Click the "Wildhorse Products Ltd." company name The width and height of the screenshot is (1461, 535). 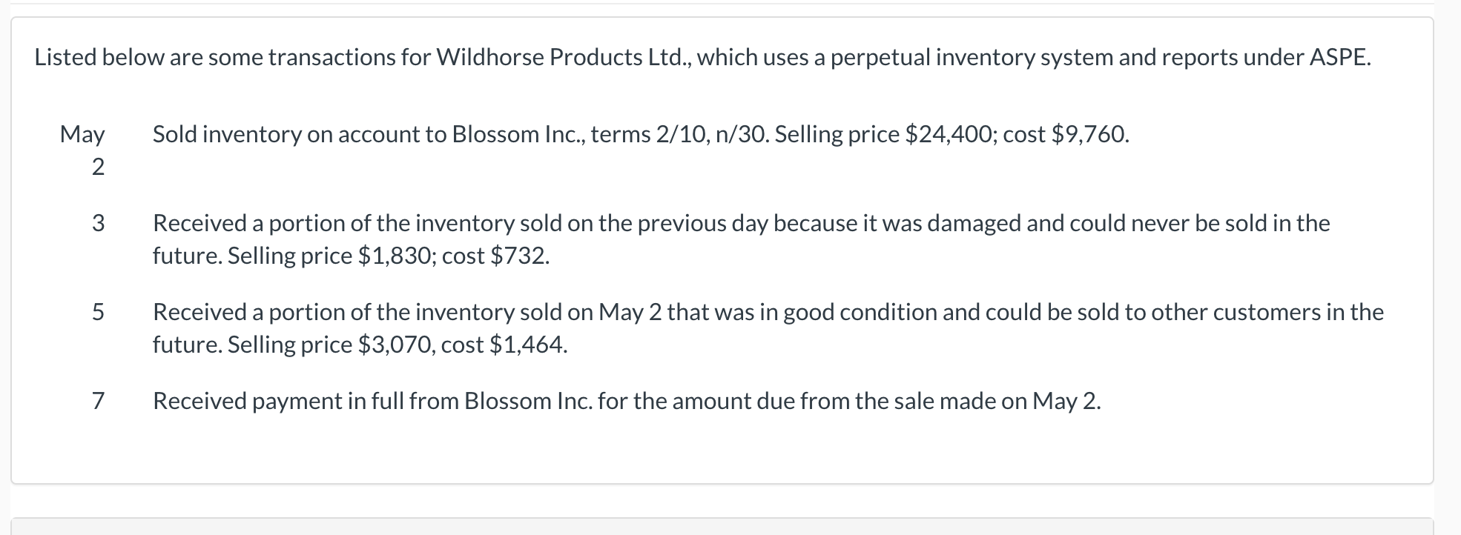(x=563, y=57)
